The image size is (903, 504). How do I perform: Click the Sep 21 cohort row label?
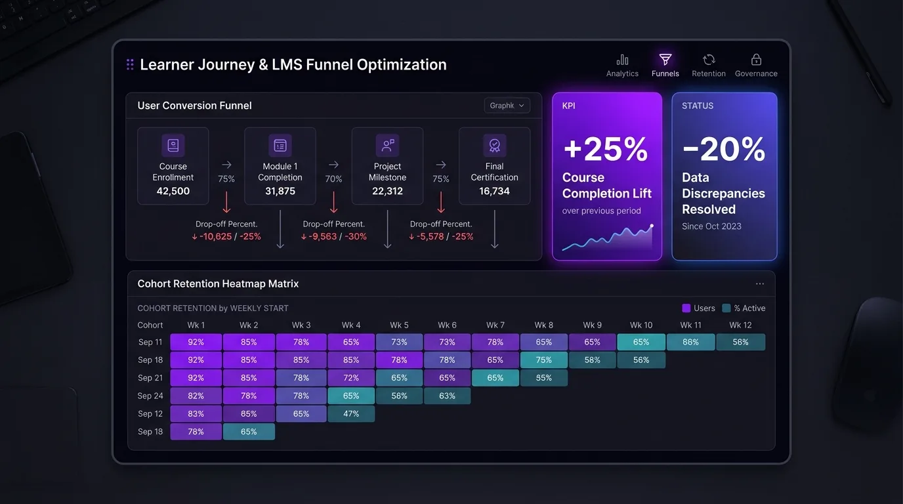pyautogui.click(x=150, y=378)
